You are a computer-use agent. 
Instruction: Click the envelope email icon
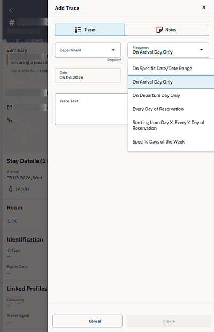[10, 107]
